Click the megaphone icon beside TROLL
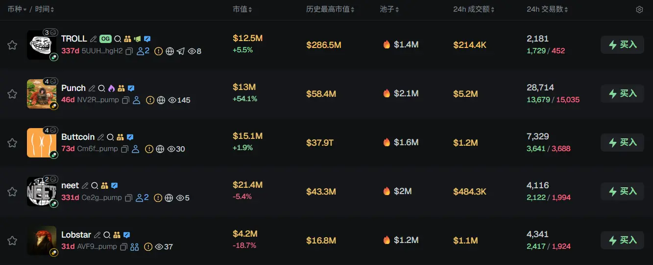The image size is (653, 265). [137, 39]
